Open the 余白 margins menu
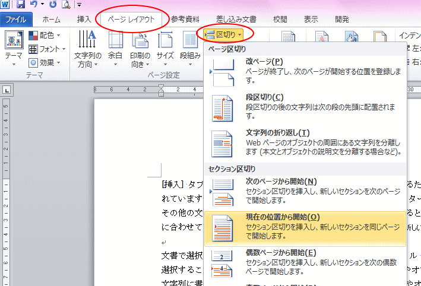This screenshot has height=286, width=421. pyautogui.click(x=115, y=48)
